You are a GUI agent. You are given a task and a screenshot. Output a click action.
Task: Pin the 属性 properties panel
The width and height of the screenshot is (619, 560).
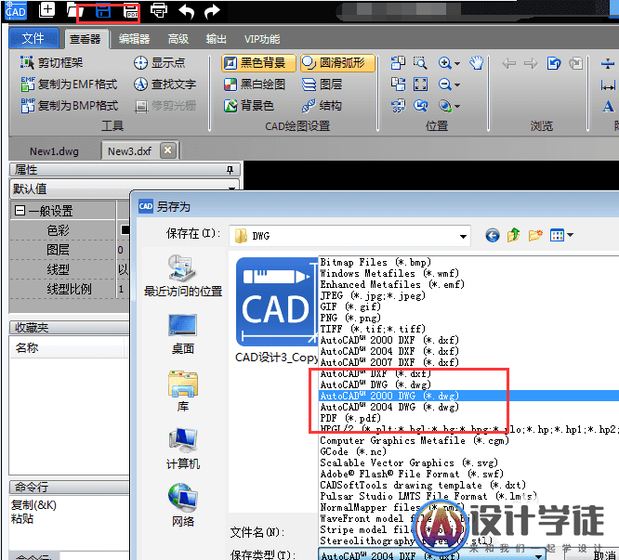(230, 170)
